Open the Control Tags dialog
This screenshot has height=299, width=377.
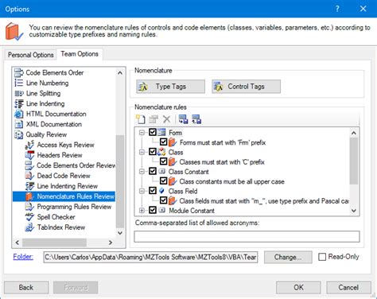click(246, 87)
